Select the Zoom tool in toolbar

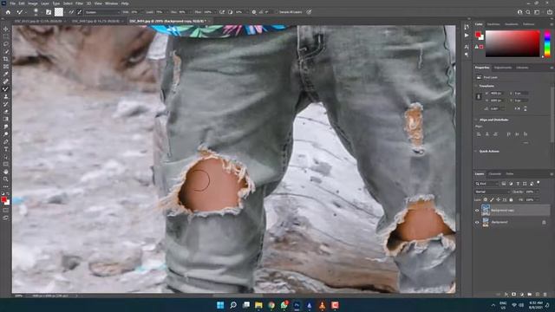6,179
